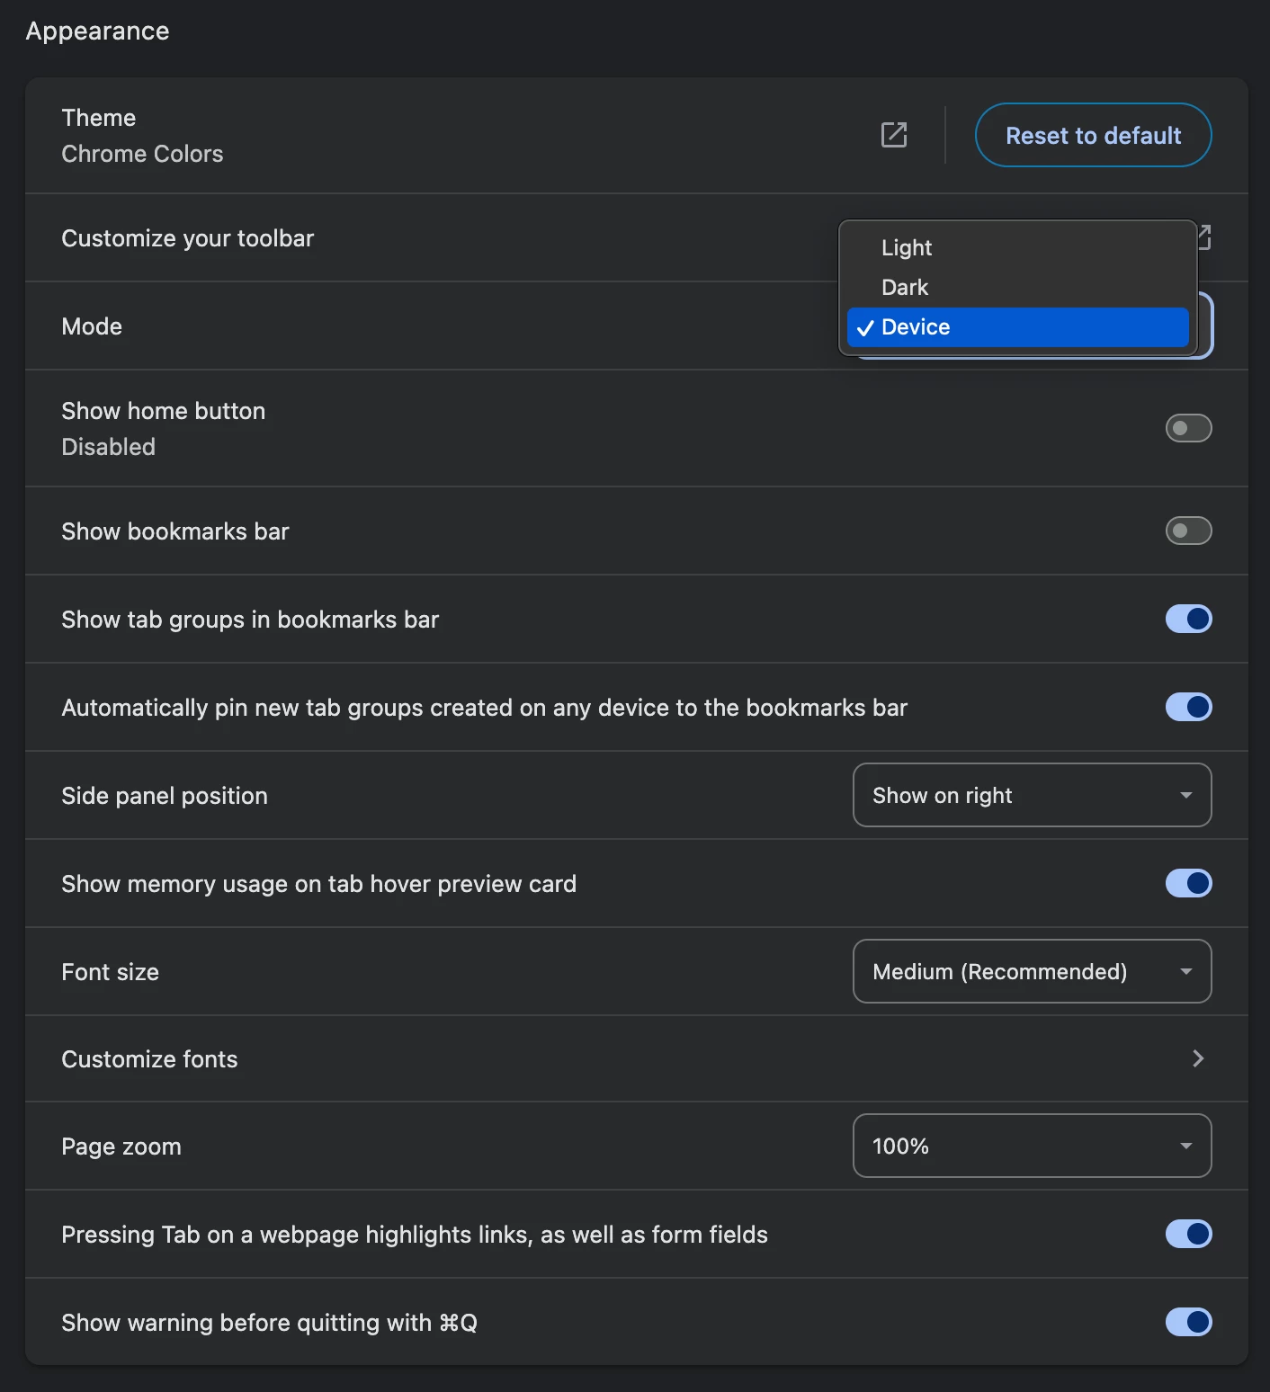Open the Customize fonts row
Image resolution: width=1270 pixels, height=1392 pixels.
pos(149,1059)
